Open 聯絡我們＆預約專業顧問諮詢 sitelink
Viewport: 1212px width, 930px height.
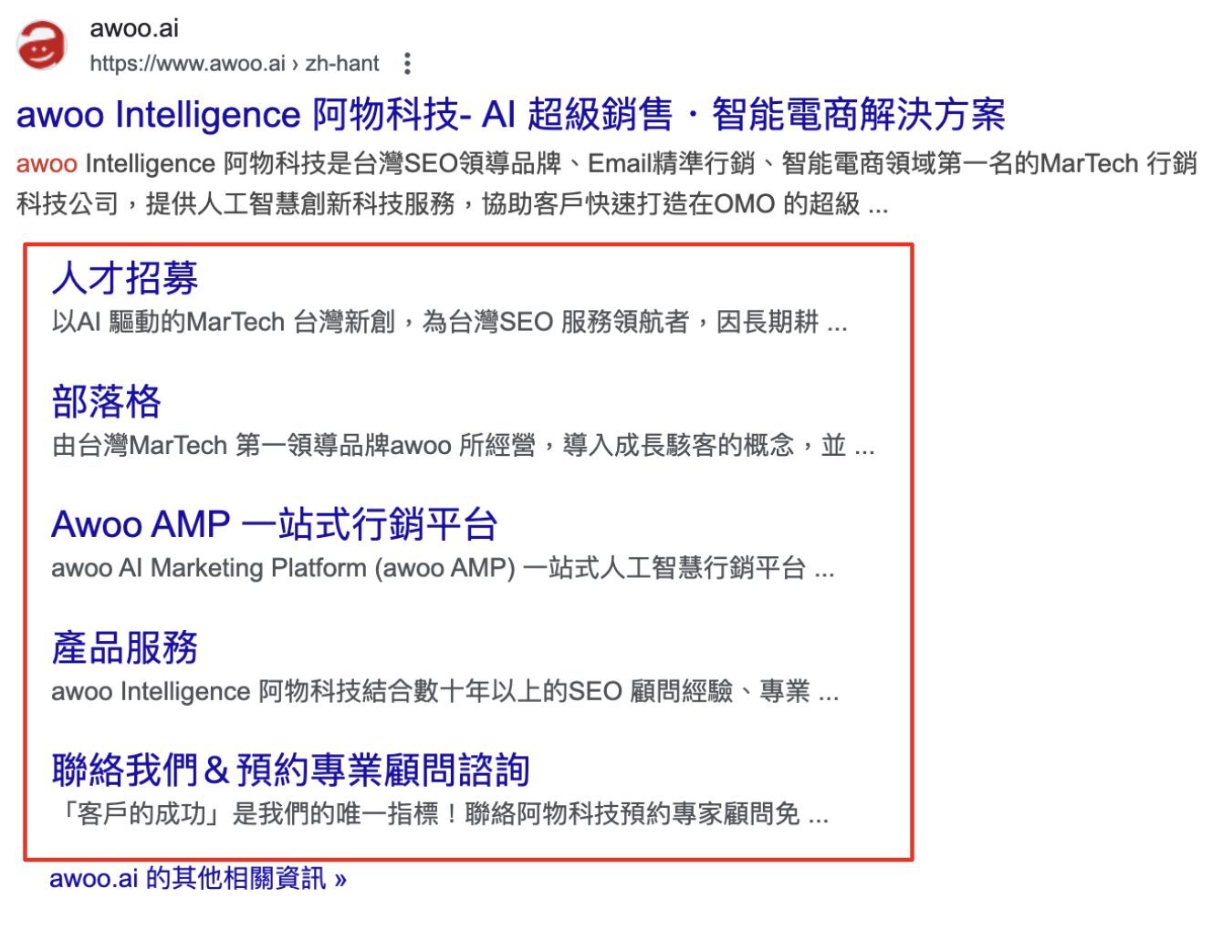click(x=291, y=770)
